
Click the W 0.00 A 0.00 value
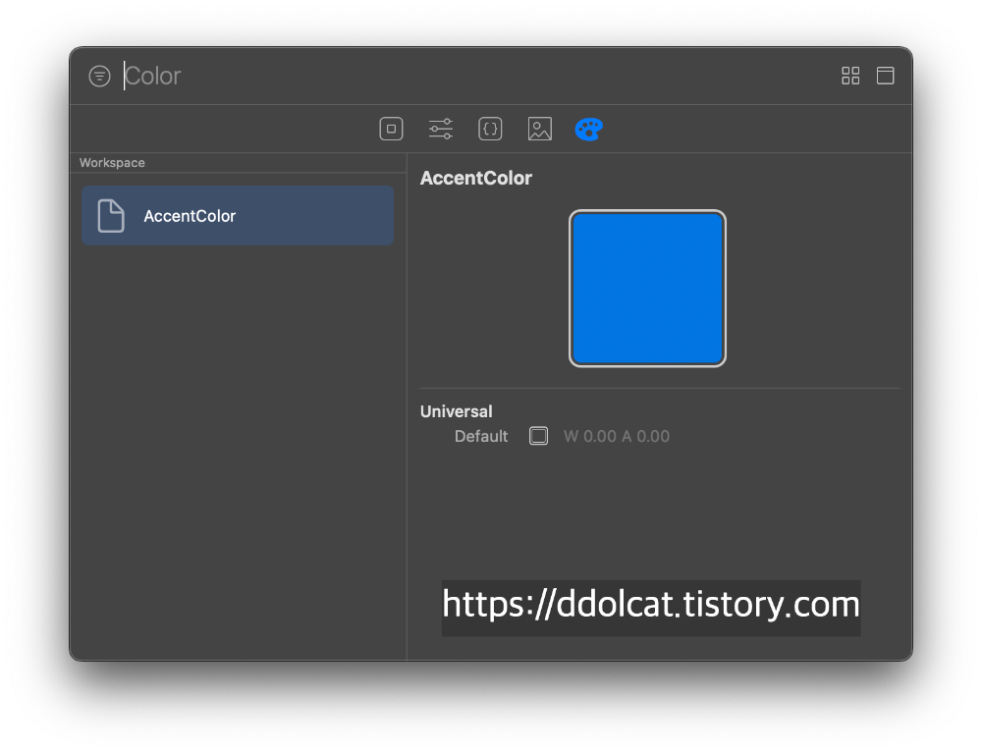point(616,436)
